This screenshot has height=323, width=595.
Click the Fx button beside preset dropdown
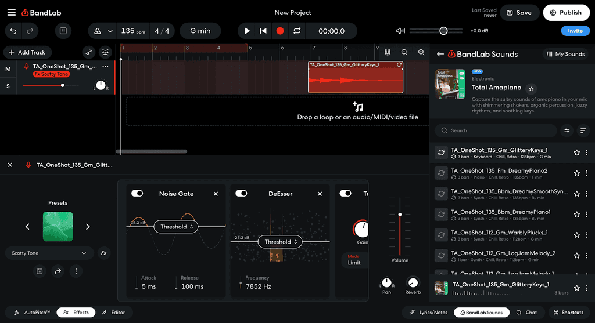pos(103,253)
